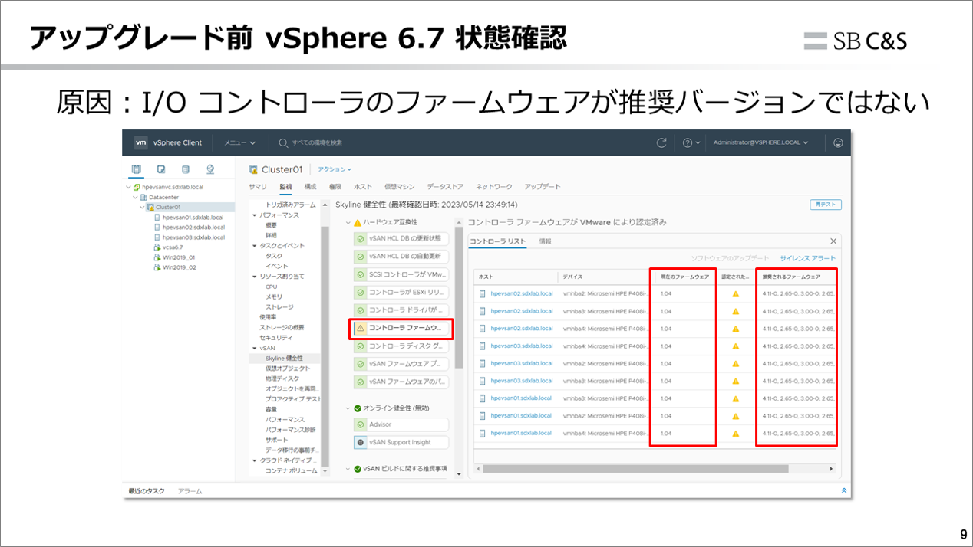This screenshot has width=973, height=547.
Task: Select the vSAN HCL DB の自動更新 check
Action: [x=401, y=257]
